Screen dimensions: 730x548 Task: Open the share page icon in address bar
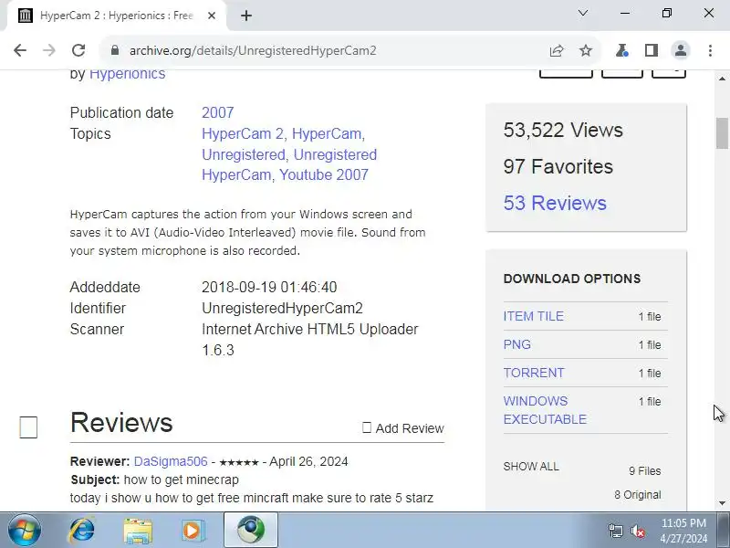(557, 50)
